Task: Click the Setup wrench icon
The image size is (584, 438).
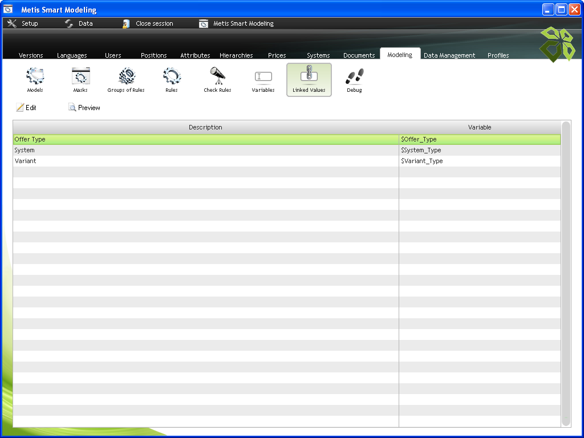Action: pyautogui.click(x=12, y=23)
